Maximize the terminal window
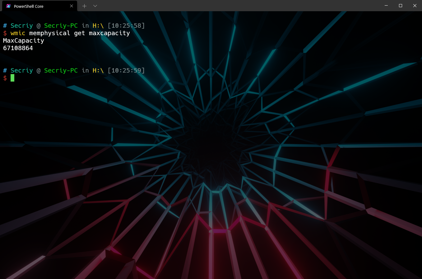Image resolution: width=422 pixels, height=279 pixels. pyautogui.click(x=401, y=6)
